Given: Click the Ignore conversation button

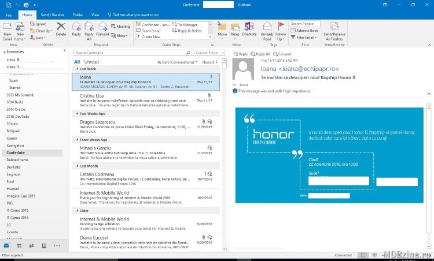Looking at the screenshot, I should 38,24.
